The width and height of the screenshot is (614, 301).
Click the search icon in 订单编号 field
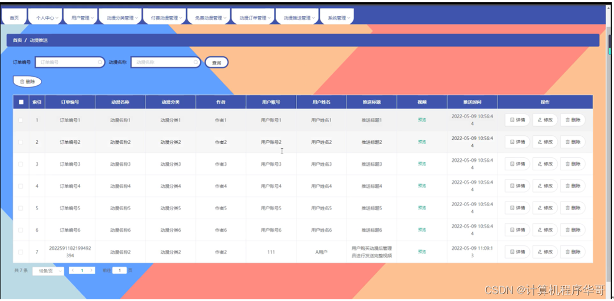point(100,62)
